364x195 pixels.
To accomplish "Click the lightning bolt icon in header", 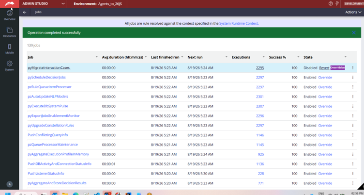I will pyautogui.click(x=337, y=4).
